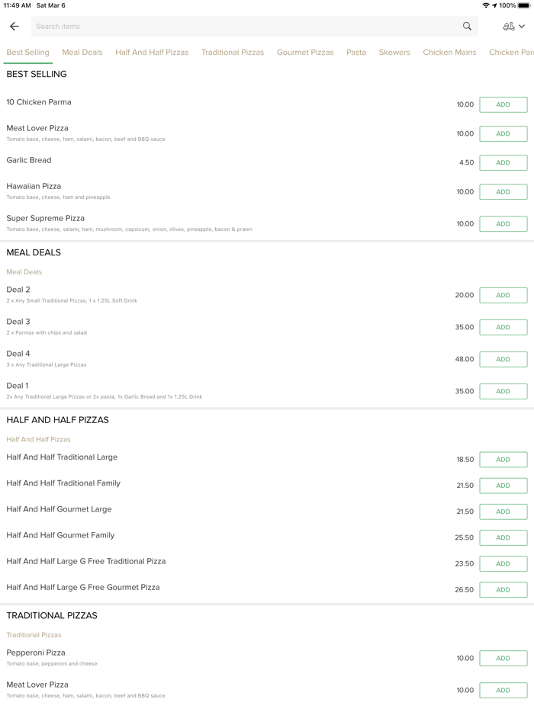This screenshot has width=534, height=712.
Task: Tap the delivery scooter icon
Action: 509,27
